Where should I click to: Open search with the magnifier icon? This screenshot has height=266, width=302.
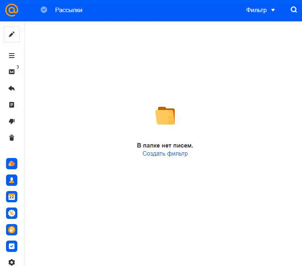coord(294,10)
